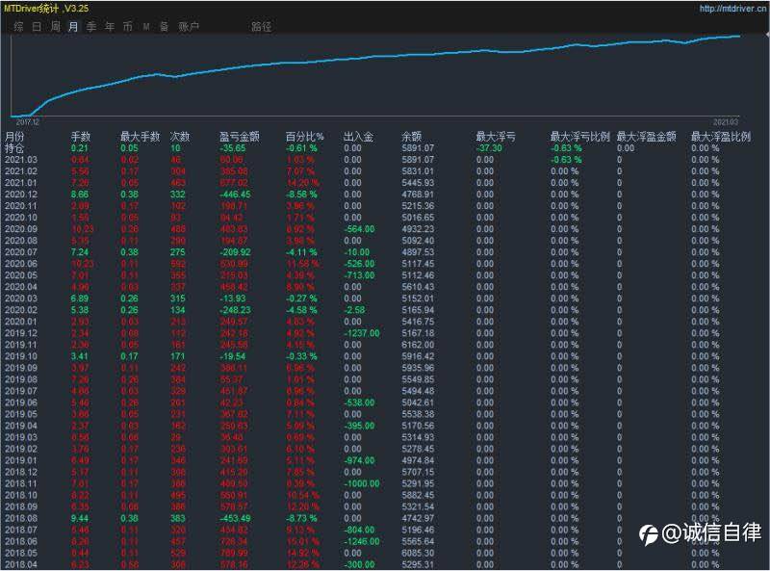The height and width of the screenshot is (571, 770).
Task: Open the 备 tab
Action: 164,27
